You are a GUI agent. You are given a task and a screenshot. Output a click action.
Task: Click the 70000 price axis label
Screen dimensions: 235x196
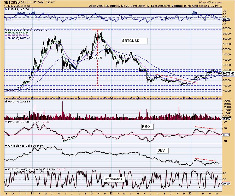coord(227,28)
